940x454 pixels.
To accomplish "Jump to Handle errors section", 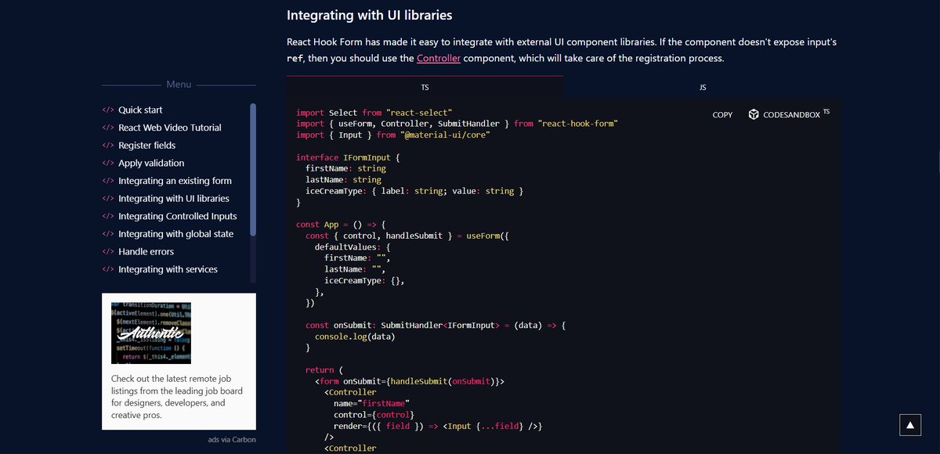I will (146, 252).
